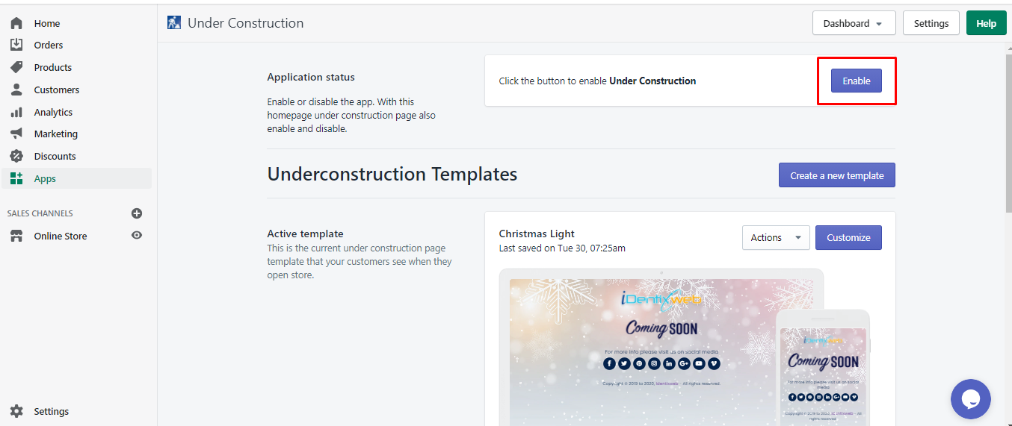Customize the Christmas Light template
The width and height of the screenshot is (1012, 426).
pos(848,237)
